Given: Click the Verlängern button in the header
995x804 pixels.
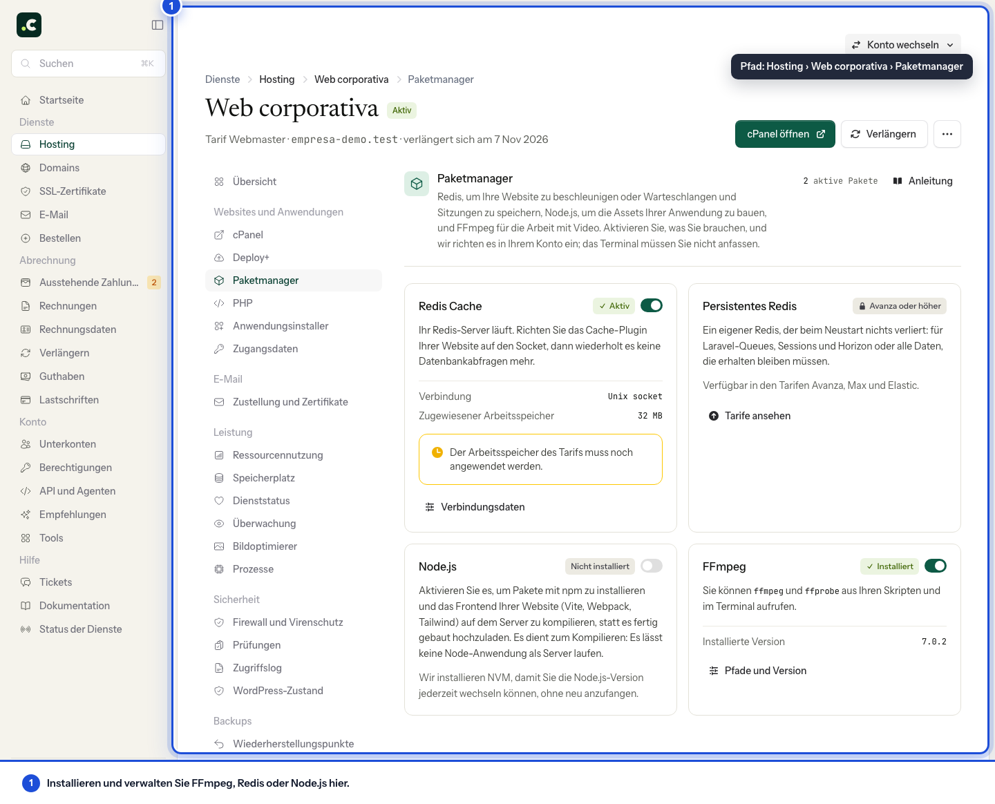Looking at the screenshot, I should (x=884, y=134).
